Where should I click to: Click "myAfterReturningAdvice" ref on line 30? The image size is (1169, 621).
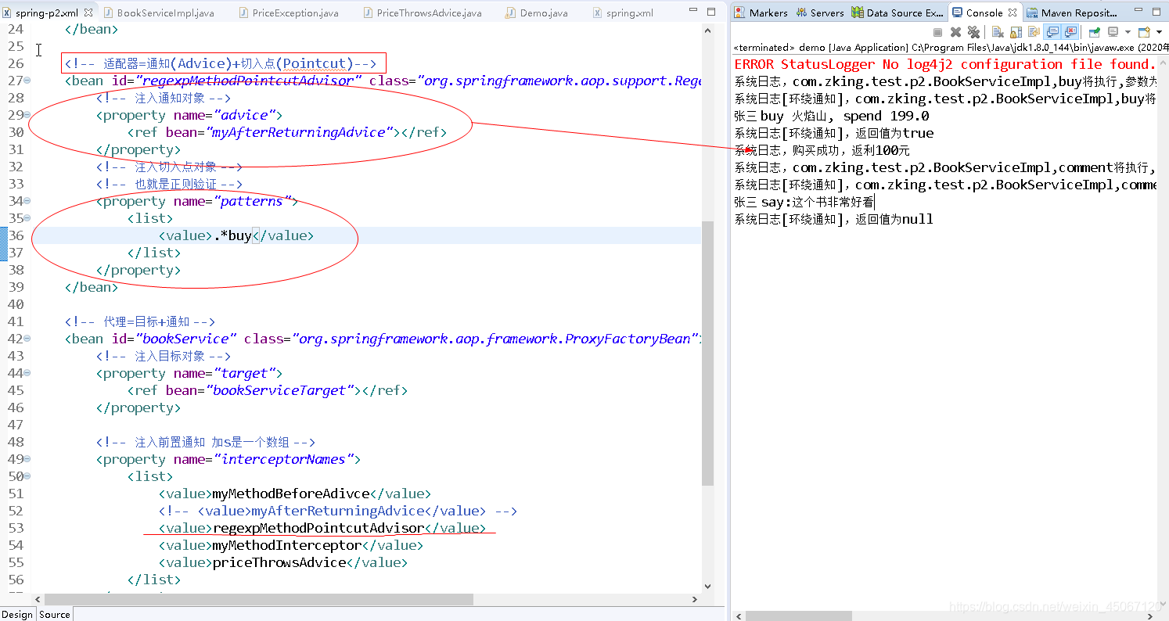[299, 132]
